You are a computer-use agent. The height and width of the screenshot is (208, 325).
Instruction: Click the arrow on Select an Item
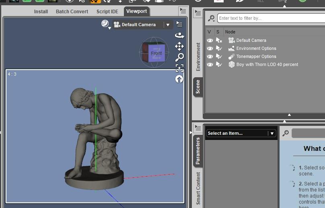[272, 134]
